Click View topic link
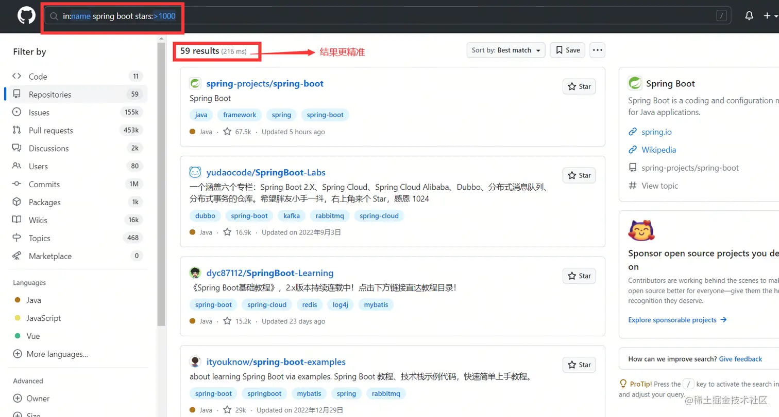 [x=659, y=186]
